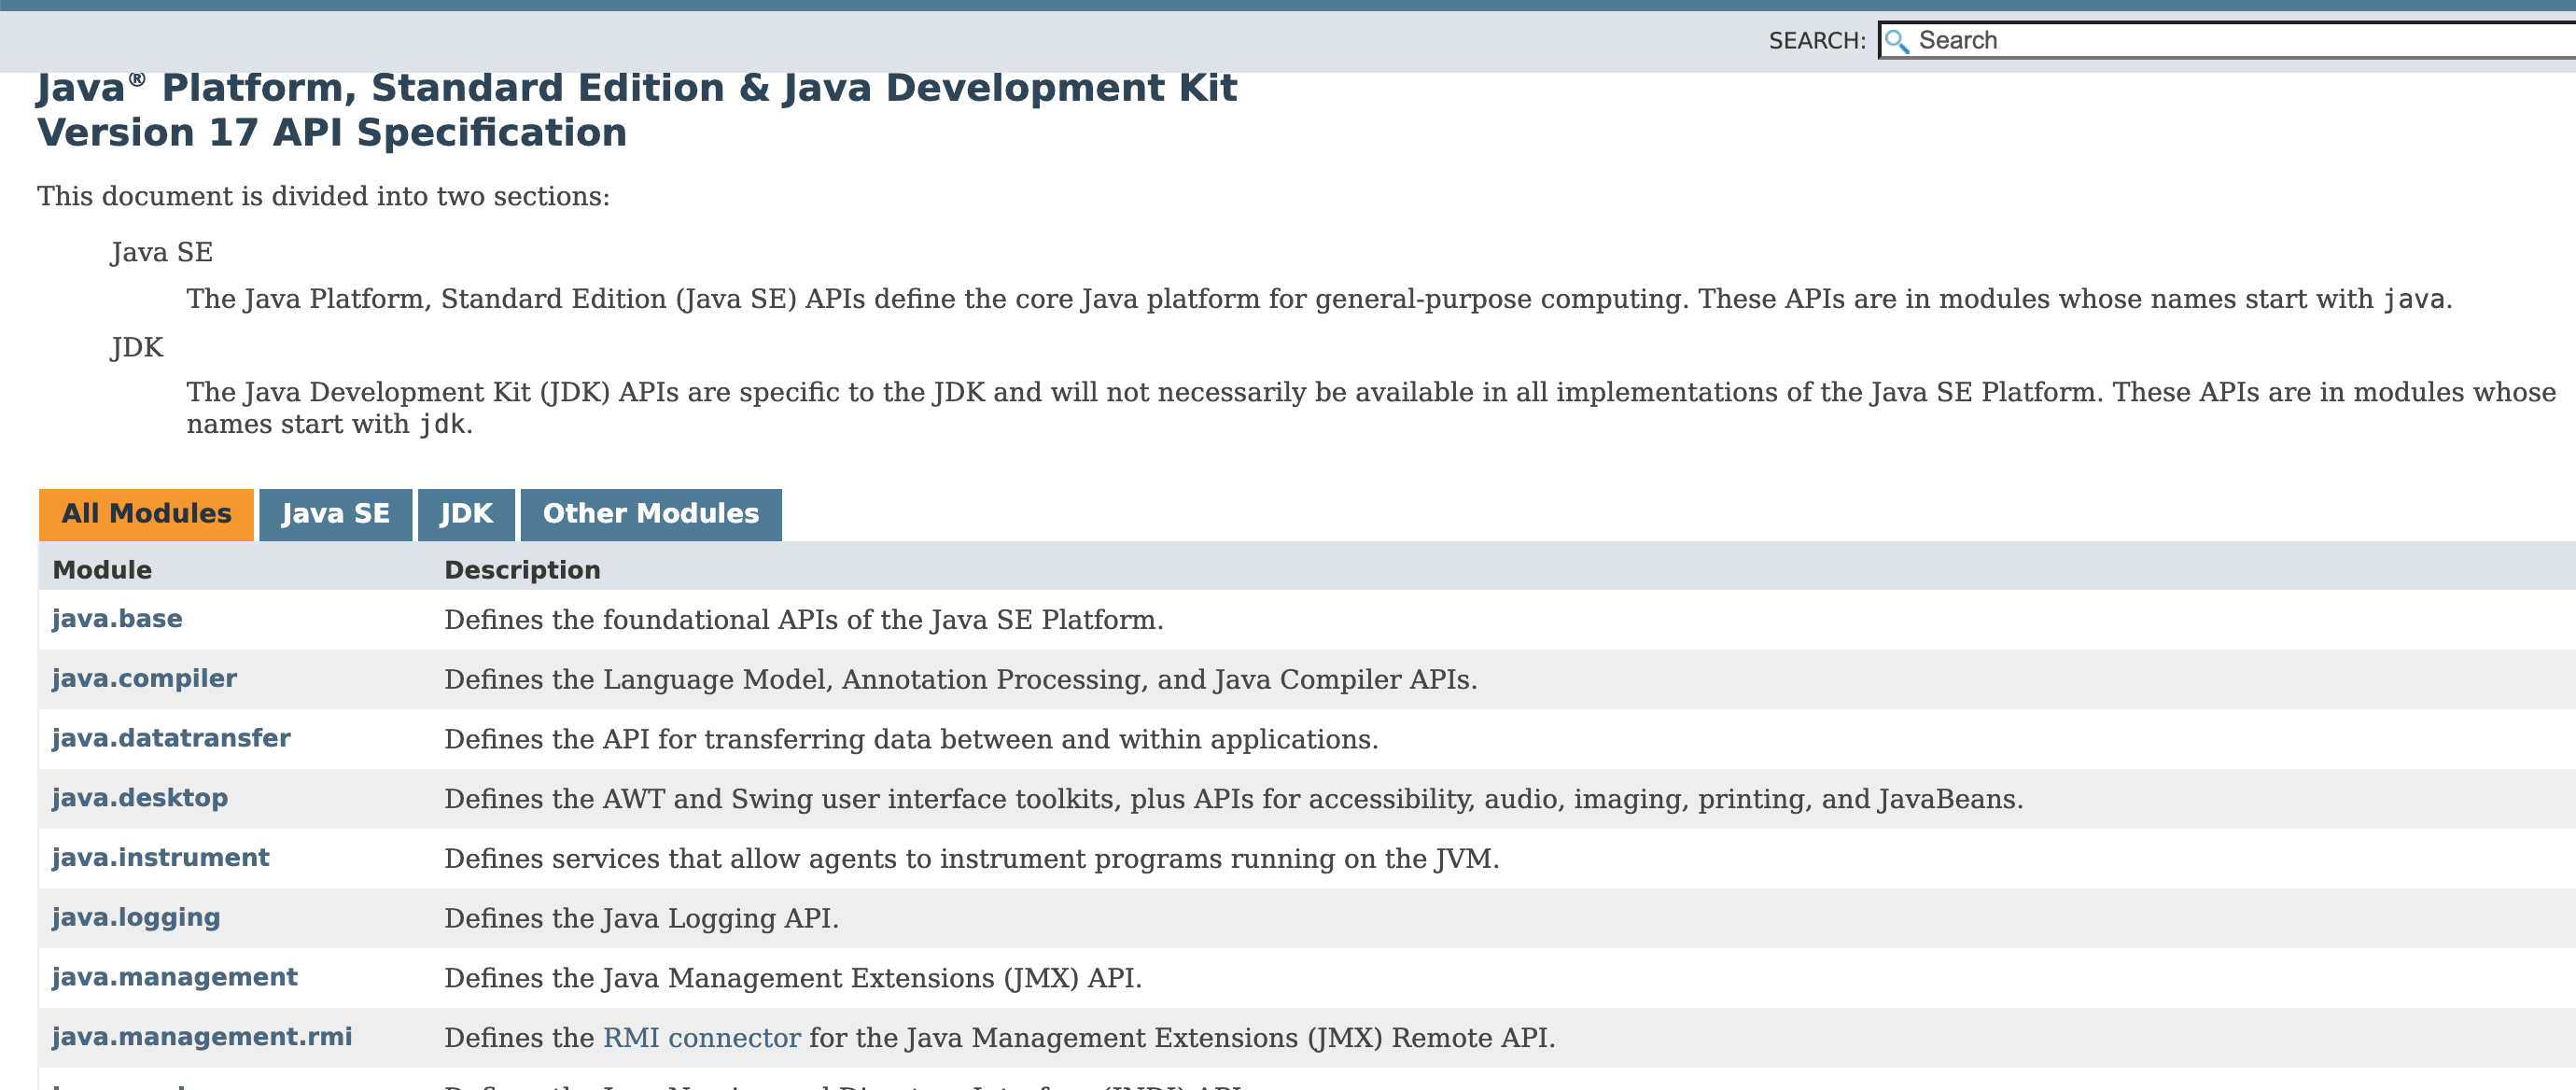Click the Module column header
This screenshot has height=1090, width=2576.
click(102, 570)
